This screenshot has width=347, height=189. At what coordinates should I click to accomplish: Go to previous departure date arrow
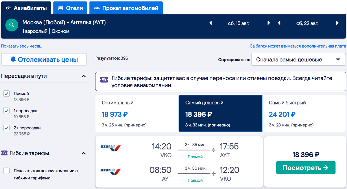[211, 23]
